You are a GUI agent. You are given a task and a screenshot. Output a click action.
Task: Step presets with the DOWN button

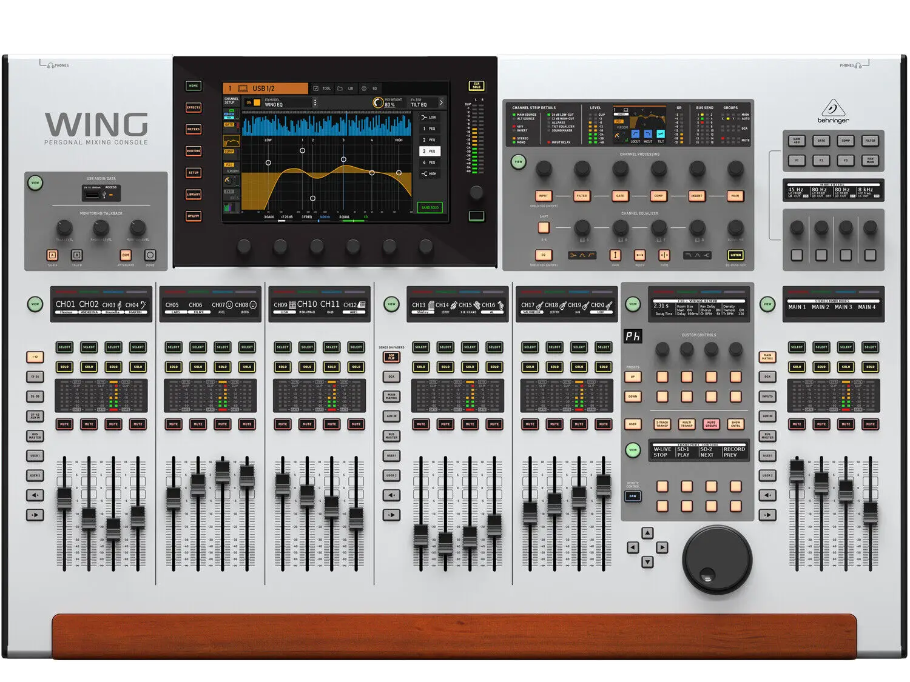click(632, 396)
